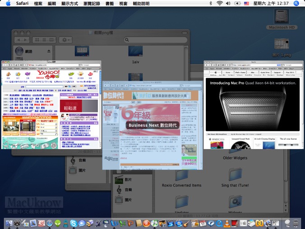Open iCal showing 17 in the Dock

pyautogui.click(x=203, y=223)
